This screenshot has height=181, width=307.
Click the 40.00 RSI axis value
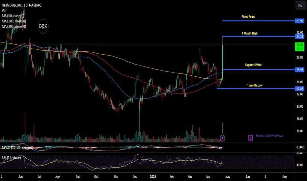(300, 165)
